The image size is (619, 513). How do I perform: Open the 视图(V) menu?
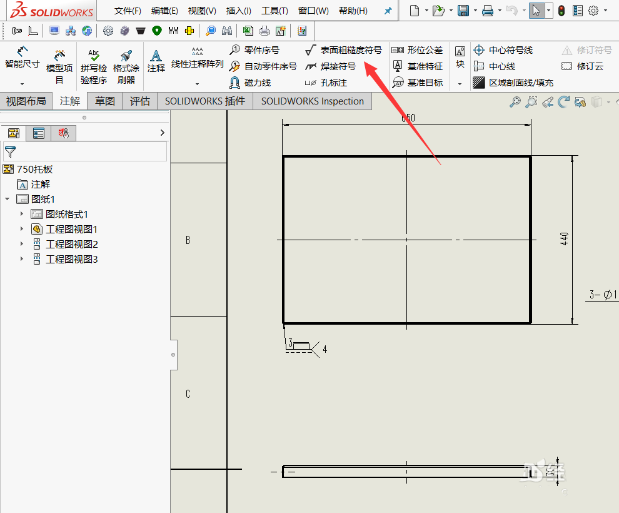click(x=202, y=11)
